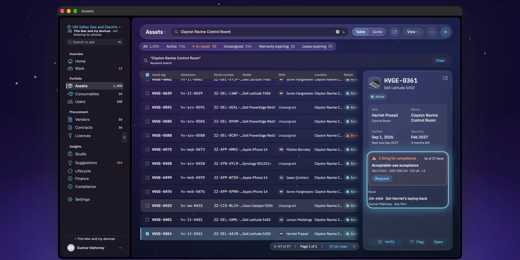The width and height of the screenshot is (520, 260).
Task: Filter by Unassigned tab
Action: pyautogui.click(x=237, y=47)
